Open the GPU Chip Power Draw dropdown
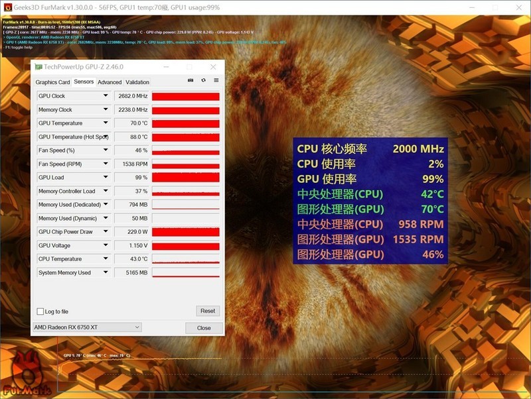This screenshot has height=399, width=531. 106,231
